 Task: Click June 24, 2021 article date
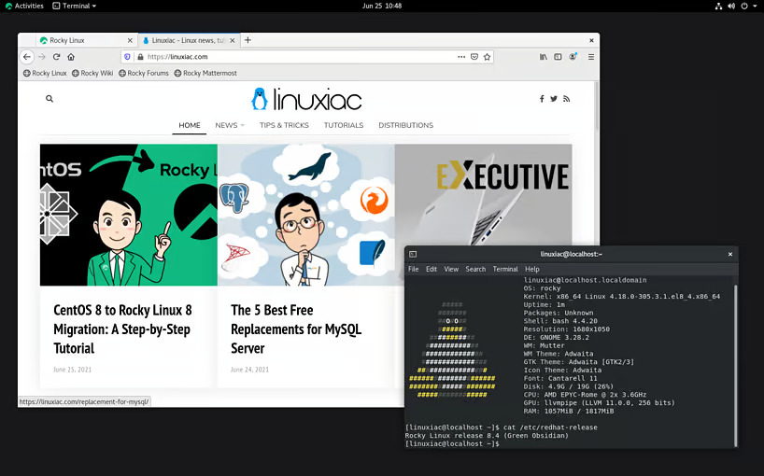click(x=249, y=370)
